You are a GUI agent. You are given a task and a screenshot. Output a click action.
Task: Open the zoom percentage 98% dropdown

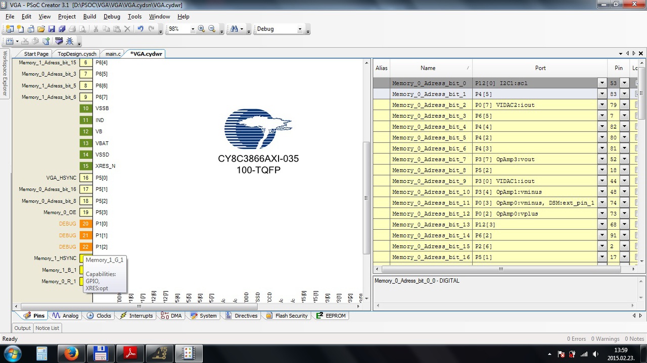[192, 29]
